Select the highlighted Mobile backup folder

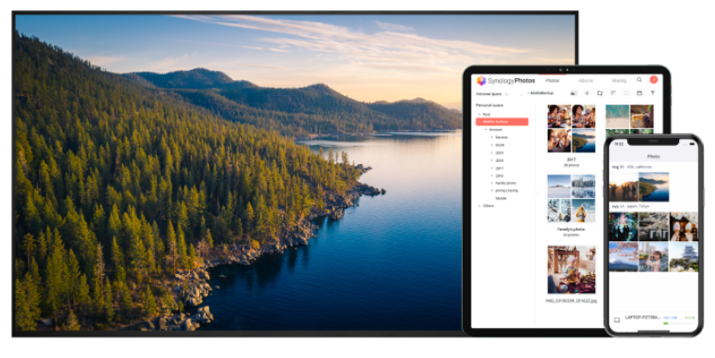point(502,122)
